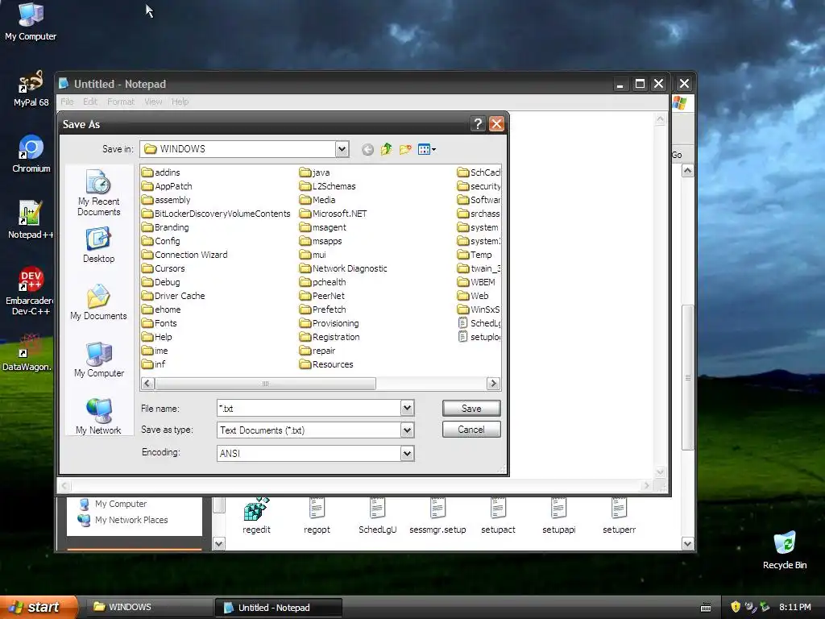Image resolution: width=825 pixels, height=619 pixels.
Task: Open MyPal 68 desktop shortcut
Action: 31,89
